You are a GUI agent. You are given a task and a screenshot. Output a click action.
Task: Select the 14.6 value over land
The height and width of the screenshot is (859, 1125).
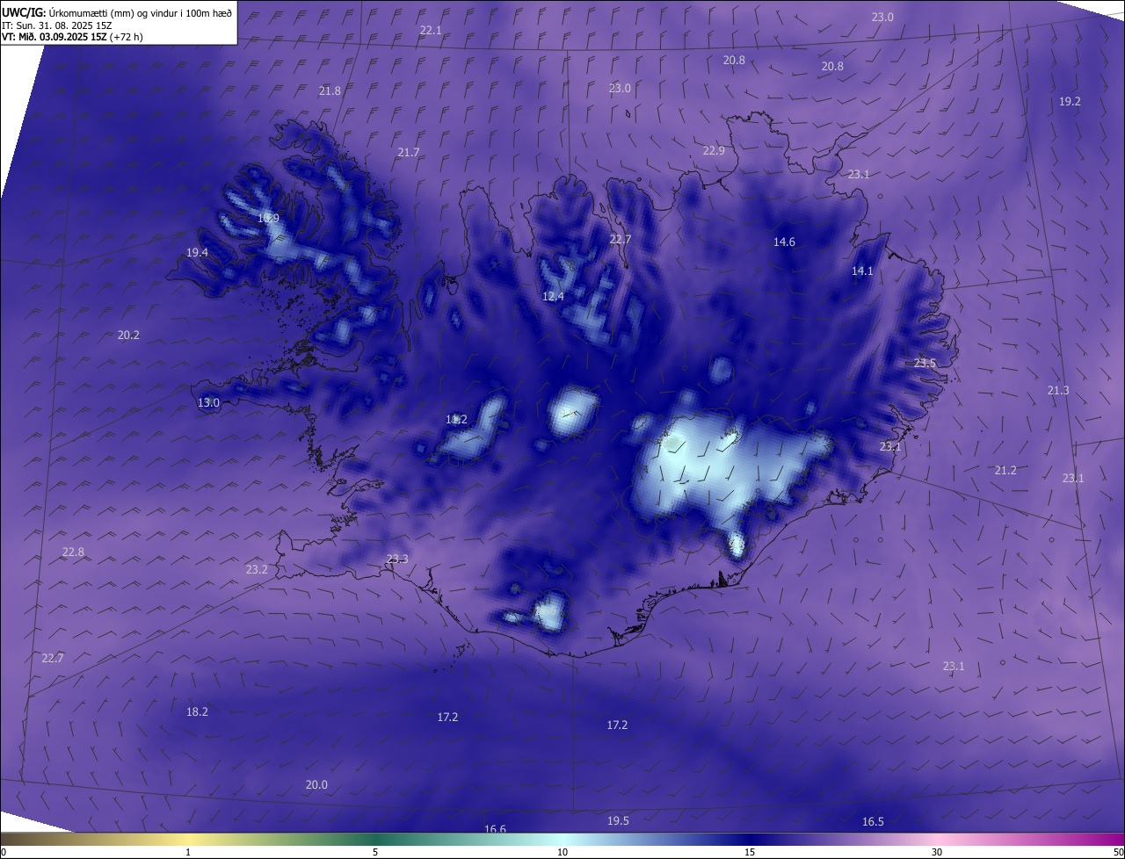click(784, 242)
